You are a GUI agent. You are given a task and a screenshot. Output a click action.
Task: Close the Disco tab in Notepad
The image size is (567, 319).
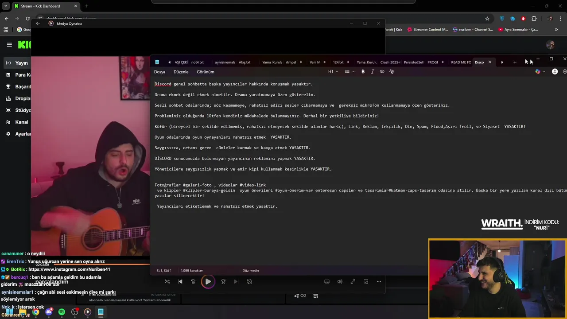pos(489,62)
